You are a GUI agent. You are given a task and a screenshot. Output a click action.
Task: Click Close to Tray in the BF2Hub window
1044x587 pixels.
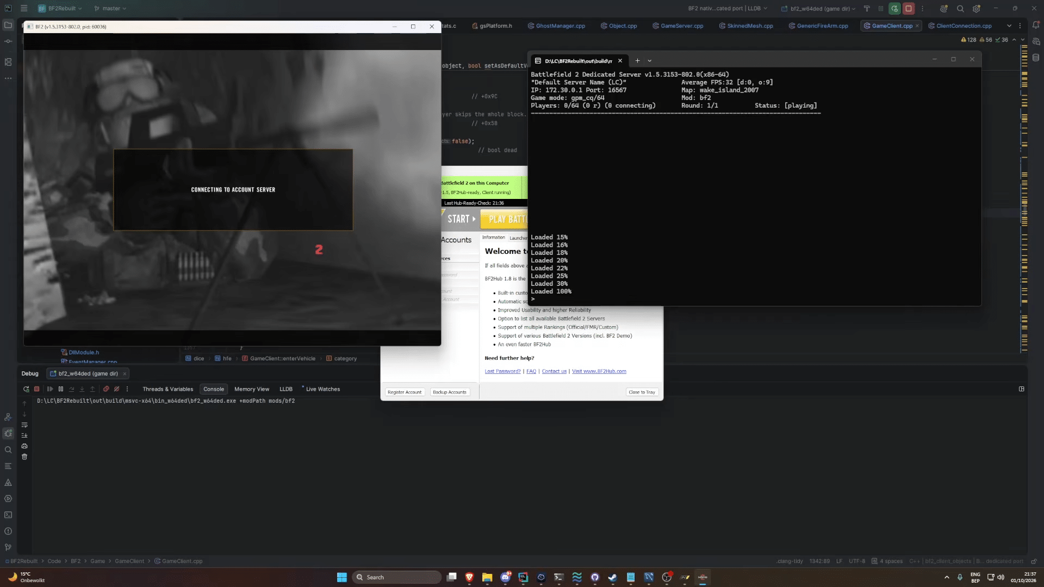(x=642, y=392)
